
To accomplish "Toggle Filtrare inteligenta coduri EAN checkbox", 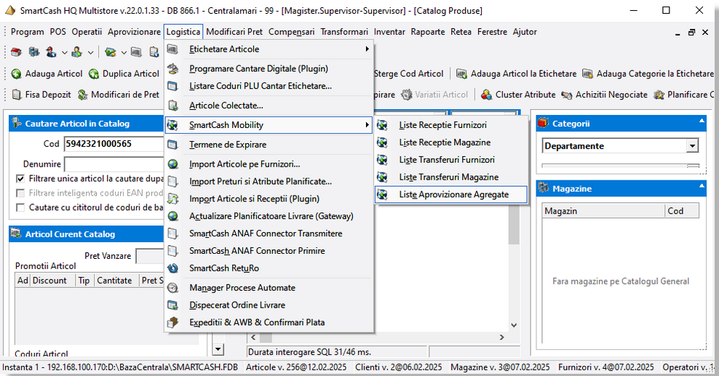I will click(x=20, y=193).
